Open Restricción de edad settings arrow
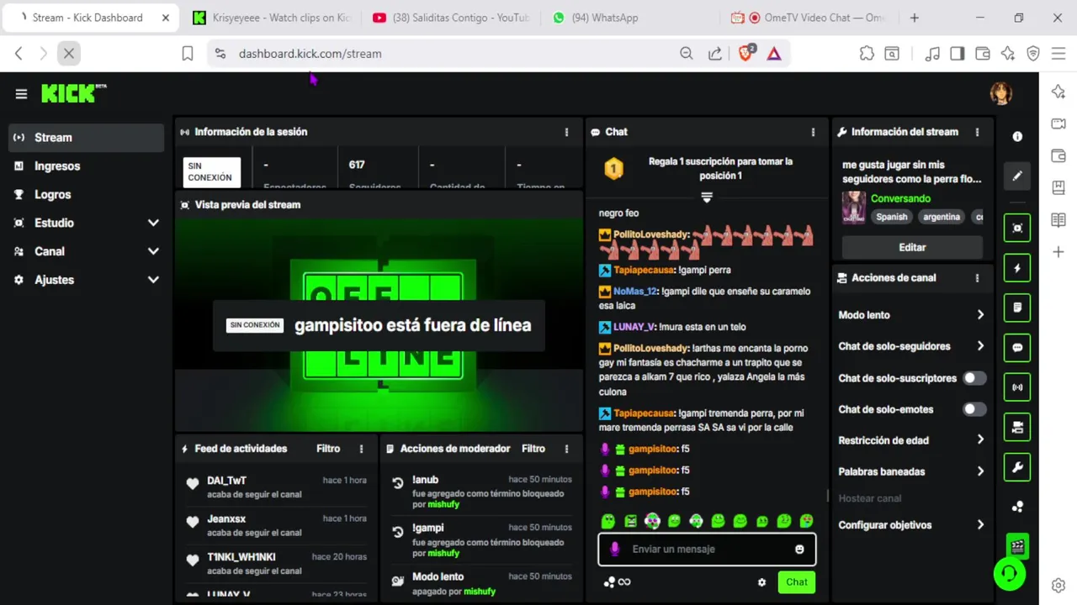The height and width of the screenshot is (605, 1077). (980, 440)
